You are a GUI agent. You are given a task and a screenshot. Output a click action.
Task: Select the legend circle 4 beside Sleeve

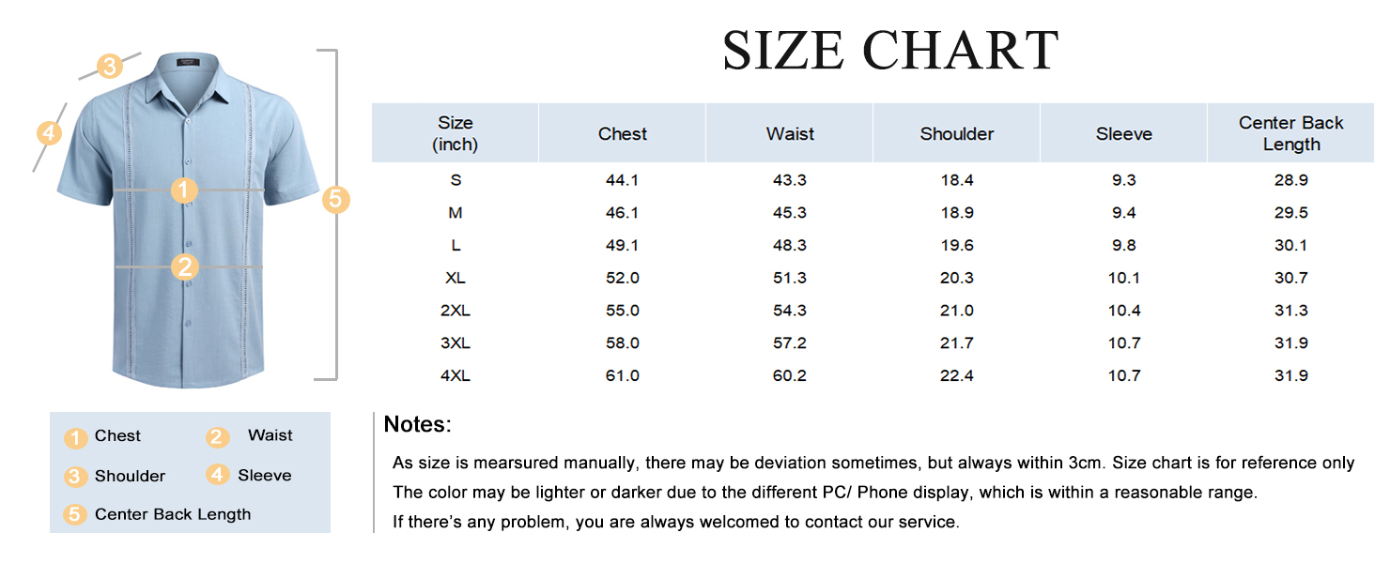click(218, 476)
